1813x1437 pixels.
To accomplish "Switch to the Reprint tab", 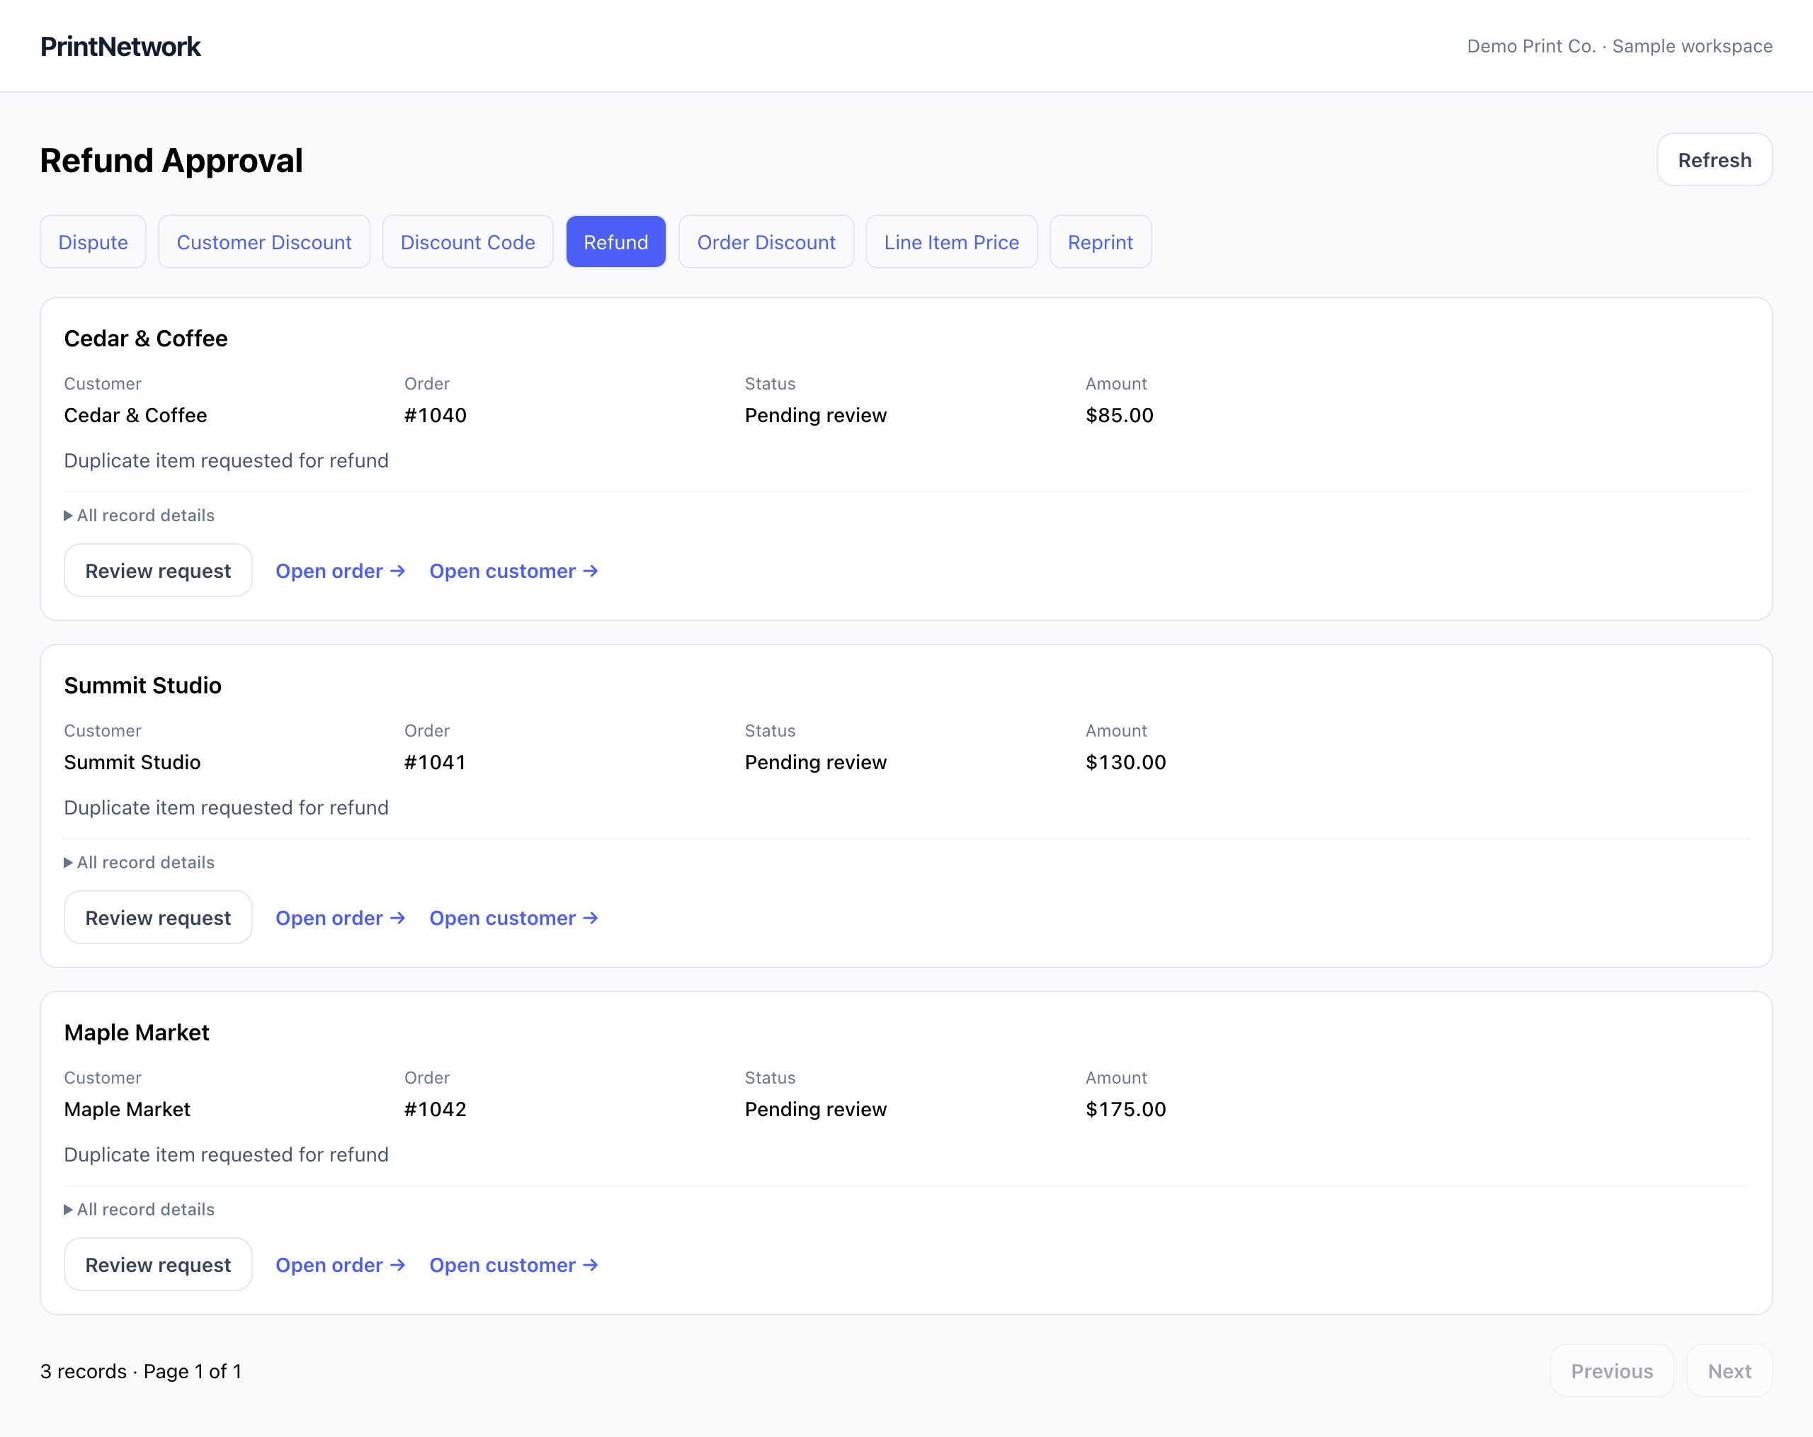I will [x=1100, y=242].
